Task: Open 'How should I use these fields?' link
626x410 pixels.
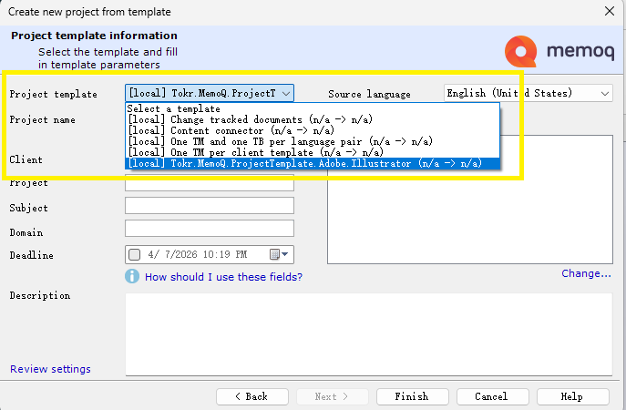Action: 223,277
